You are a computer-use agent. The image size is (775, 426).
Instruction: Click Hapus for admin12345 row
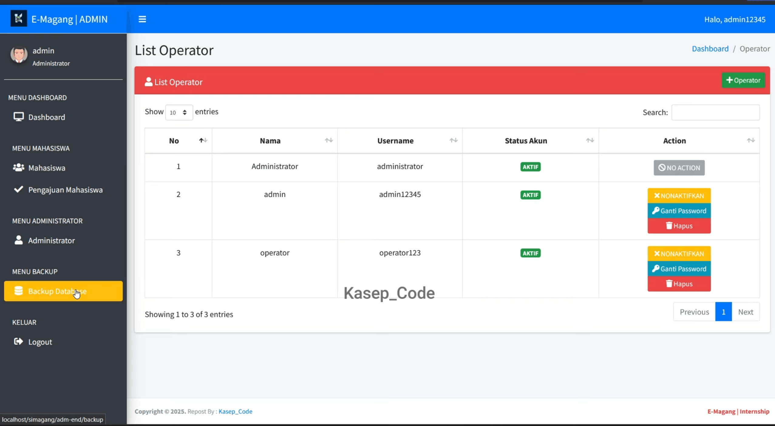[x=679, y=226]
